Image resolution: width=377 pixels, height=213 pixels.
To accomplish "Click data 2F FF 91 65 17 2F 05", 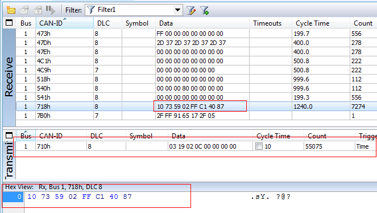I will coord(185,116).
